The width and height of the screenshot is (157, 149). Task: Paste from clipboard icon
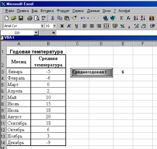pos(67,18)
